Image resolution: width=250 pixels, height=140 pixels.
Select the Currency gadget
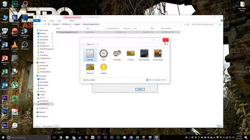tap(130, 55)
